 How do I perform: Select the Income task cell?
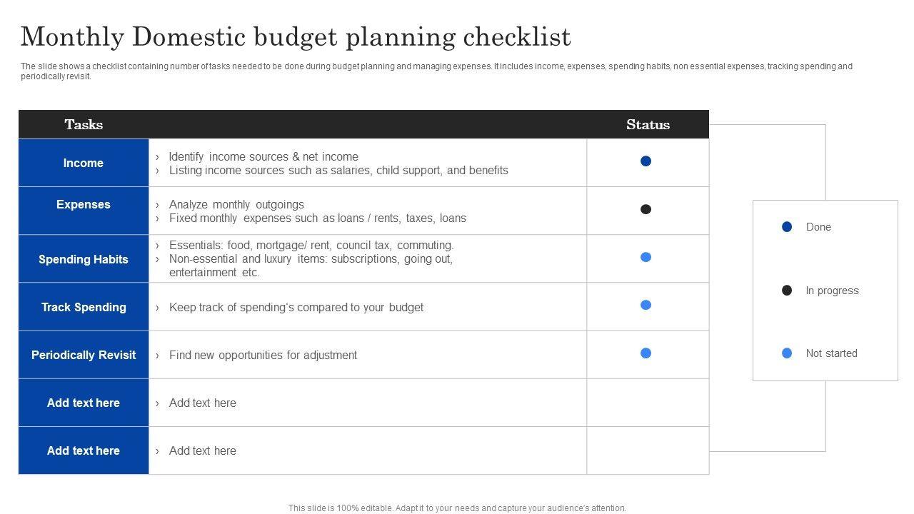point(84,163)
